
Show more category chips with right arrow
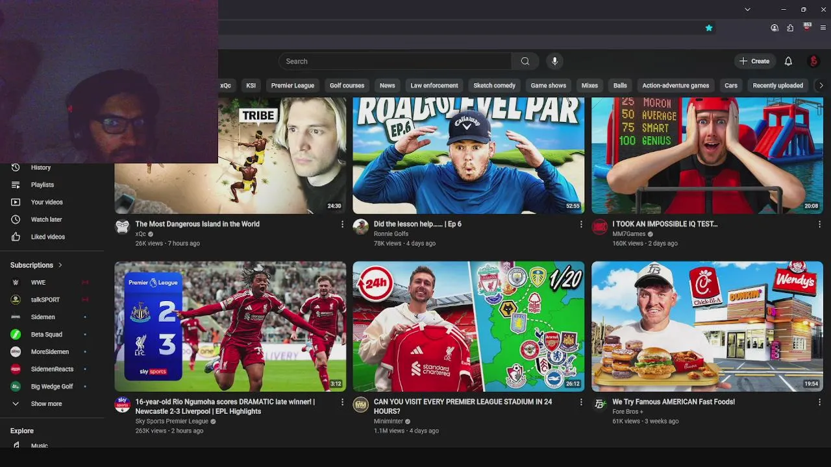pyautogui.click(x=821, y=86)
